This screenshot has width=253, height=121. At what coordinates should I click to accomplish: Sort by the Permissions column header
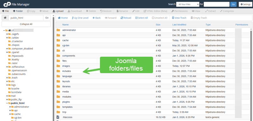click(x=242, y=25)
